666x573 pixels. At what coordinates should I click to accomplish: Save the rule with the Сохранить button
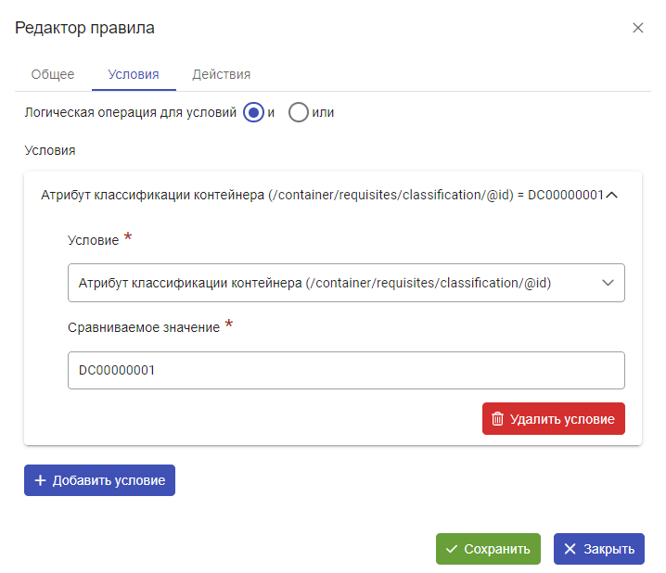pos(488,549)
